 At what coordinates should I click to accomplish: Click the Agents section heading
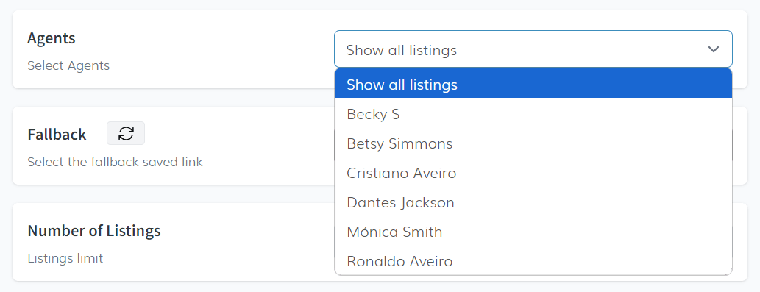[52, 38]
